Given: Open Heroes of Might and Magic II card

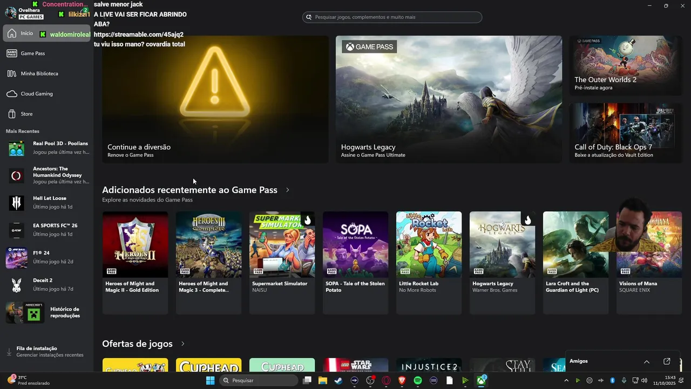Looking at the screenshot, I should (135, 263).
